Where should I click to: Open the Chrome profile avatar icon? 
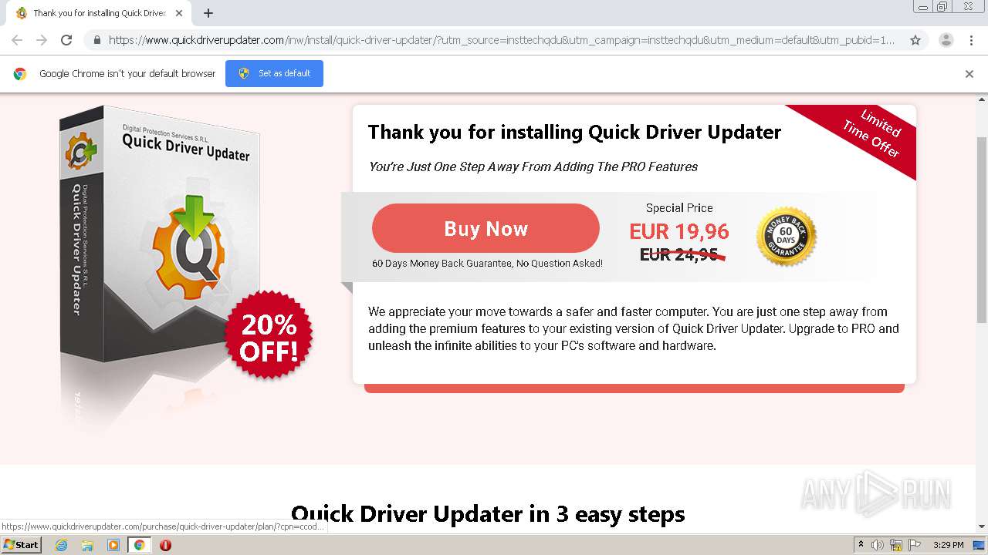pyautogui.click(x=946, y=40)
